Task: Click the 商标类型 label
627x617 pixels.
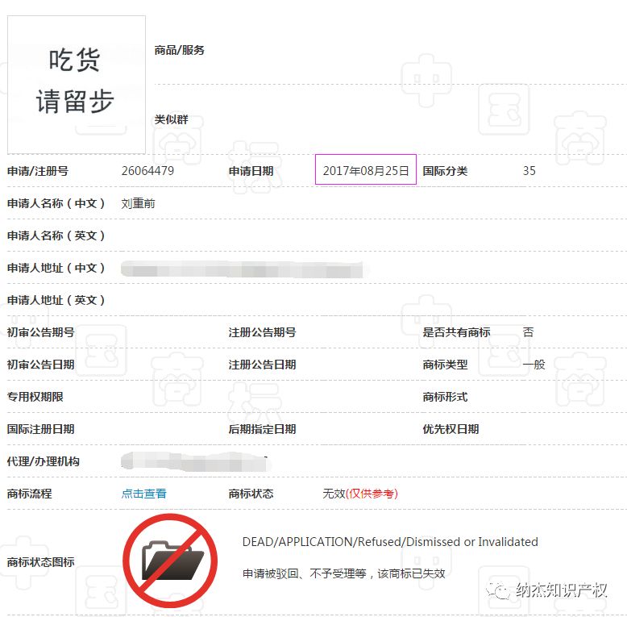Action: (x=445, y=365)
